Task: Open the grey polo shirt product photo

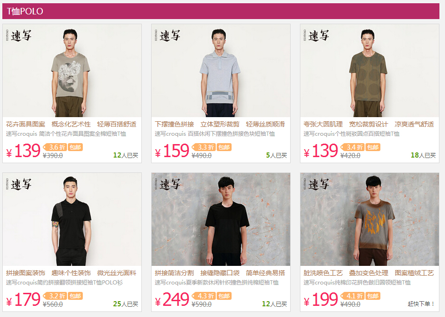Action: coord(221,71)
